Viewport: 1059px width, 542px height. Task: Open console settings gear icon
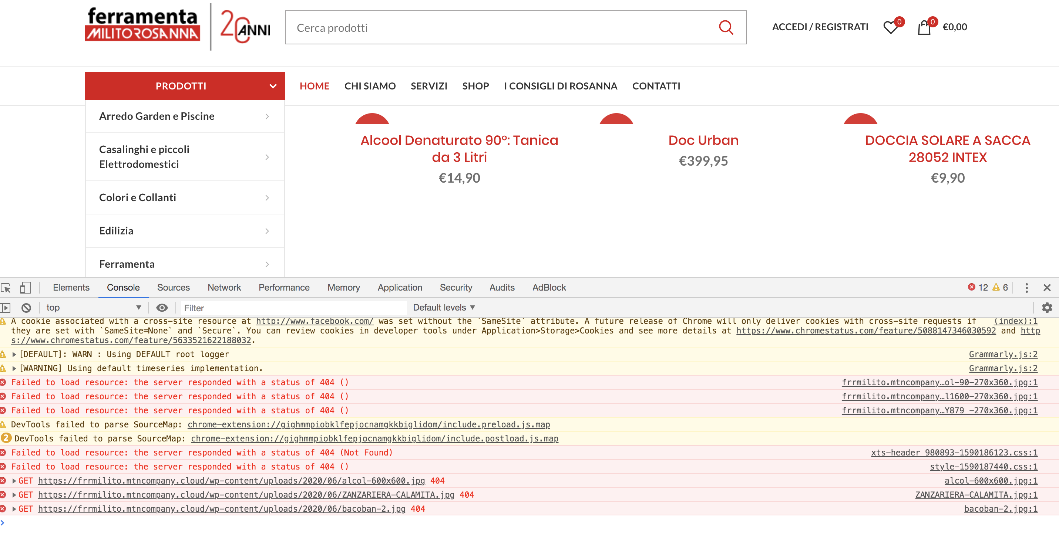tap(1047, 308)
